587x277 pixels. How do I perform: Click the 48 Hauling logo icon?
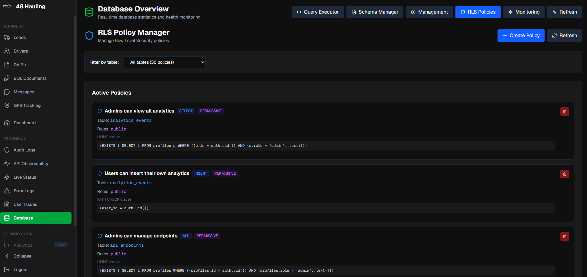pos(7,6)
